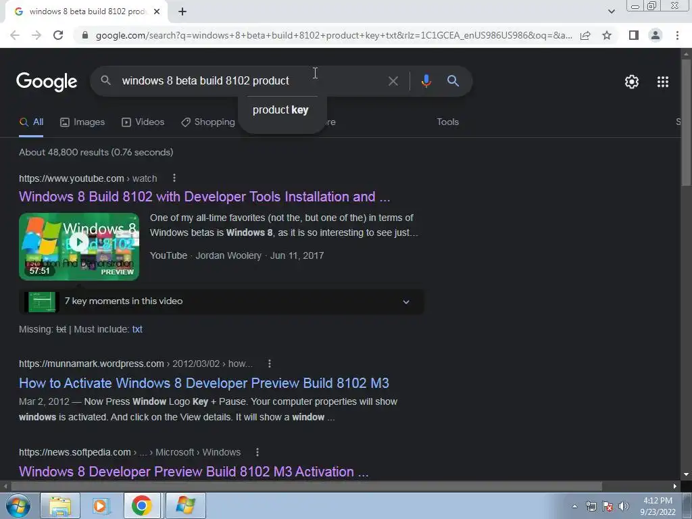Screen dimensions: 692x519
Task: Open search Tools options
Action: pos(447,122)
